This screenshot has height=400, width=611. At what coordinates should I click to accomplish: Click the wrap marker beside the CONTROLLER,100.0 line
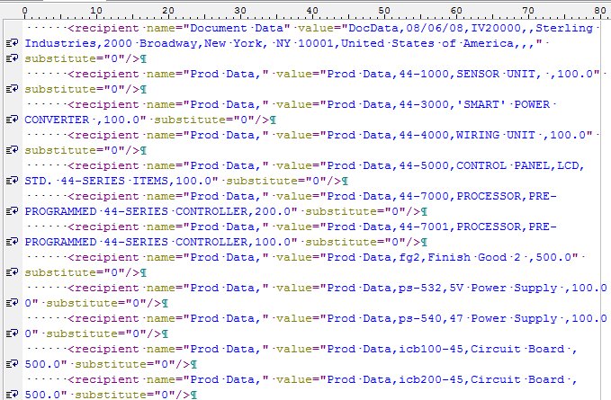point(12,242)
